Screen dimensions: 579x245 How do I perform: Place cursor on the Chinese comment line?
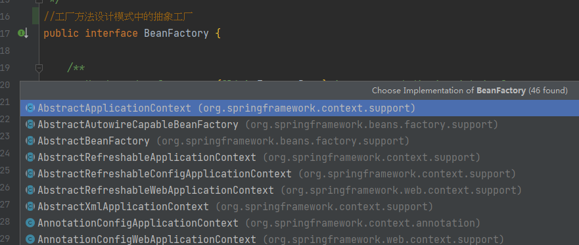[x=118, y=17]
